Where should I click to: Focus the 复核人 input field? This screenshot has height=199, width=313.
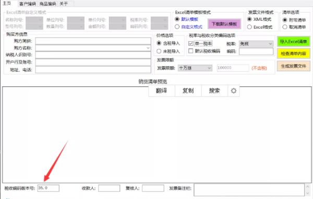tap(153, 188)
